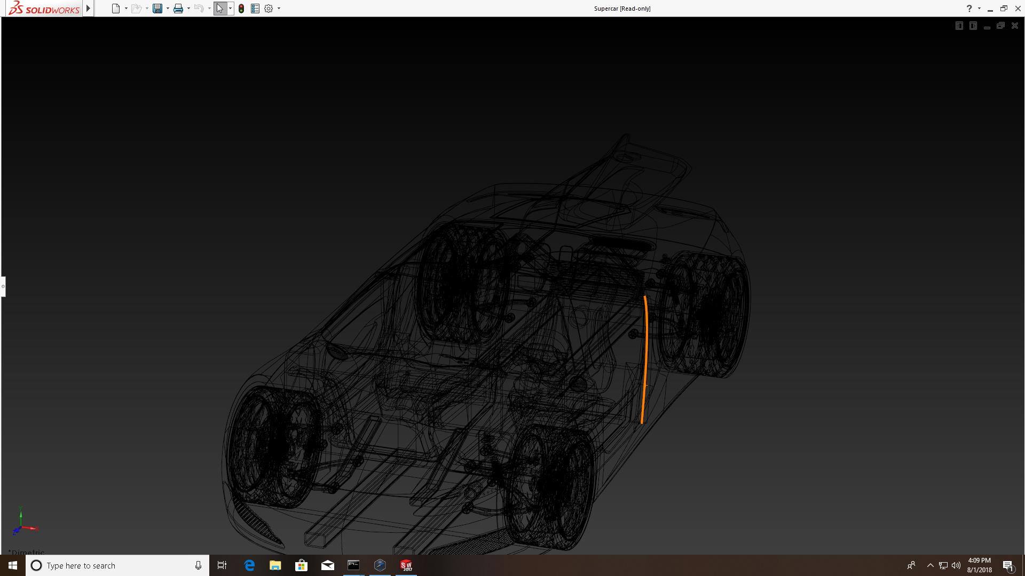Select the orange highlighted curve
The width and height of the screenshot is (1025, 576).
645,357
